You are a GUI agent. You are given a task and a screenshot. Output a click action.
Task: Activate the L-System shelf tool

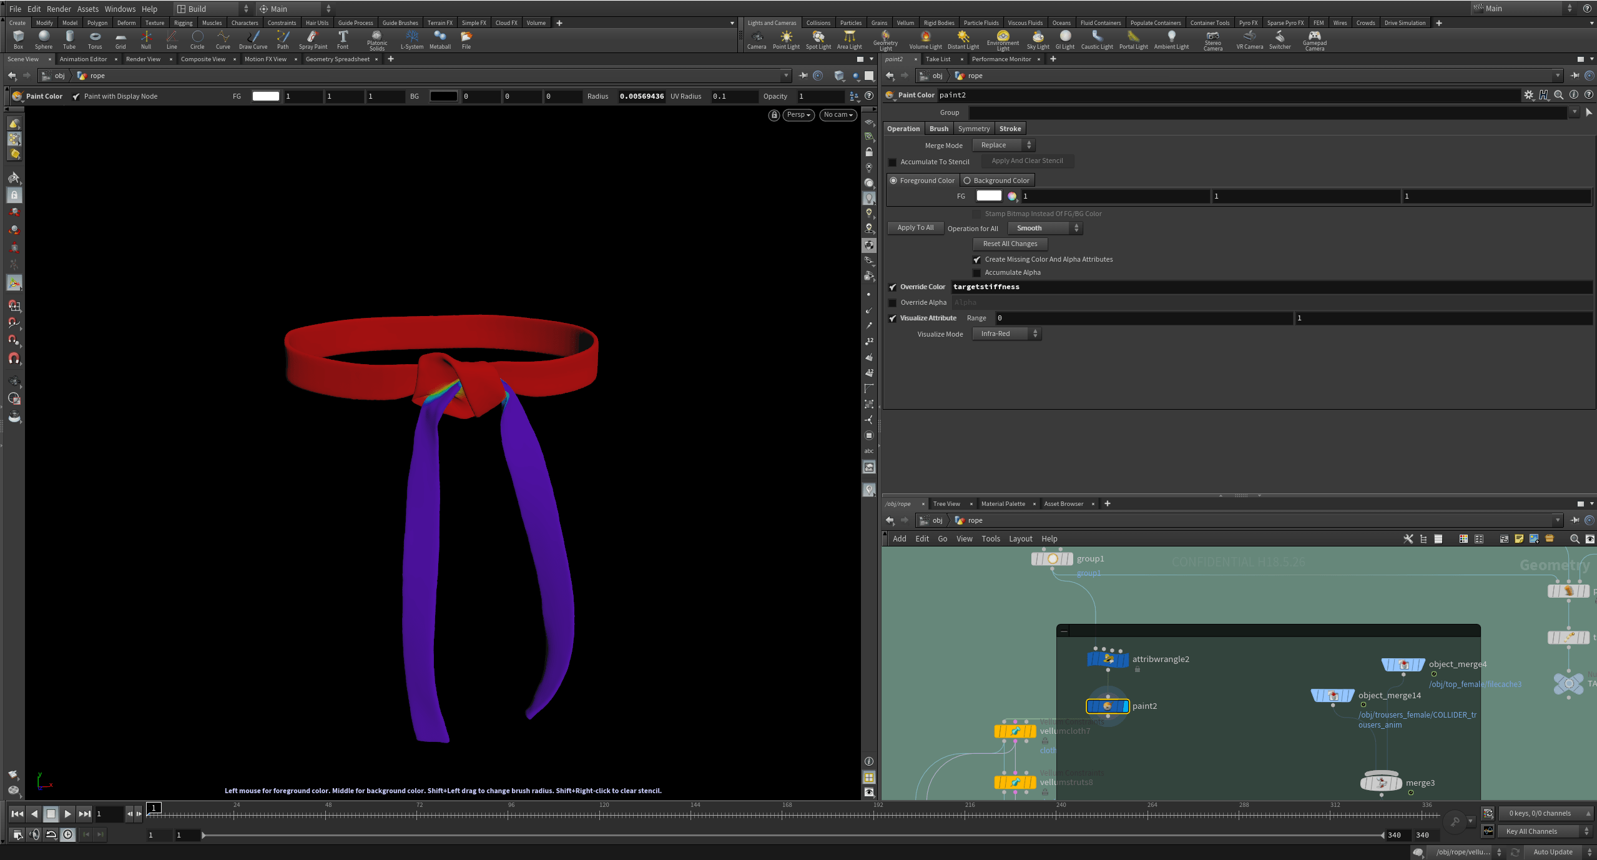(x=412, y=39)
